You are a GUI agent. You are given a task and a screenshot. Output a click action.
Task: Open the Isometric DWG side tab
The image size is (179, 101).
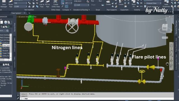coord(15,62)
